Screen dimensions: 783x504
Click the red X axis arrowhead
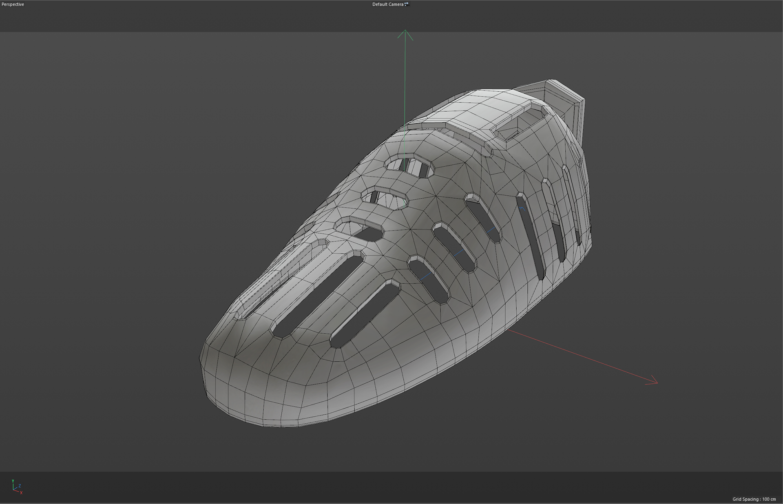coord(653,381)
